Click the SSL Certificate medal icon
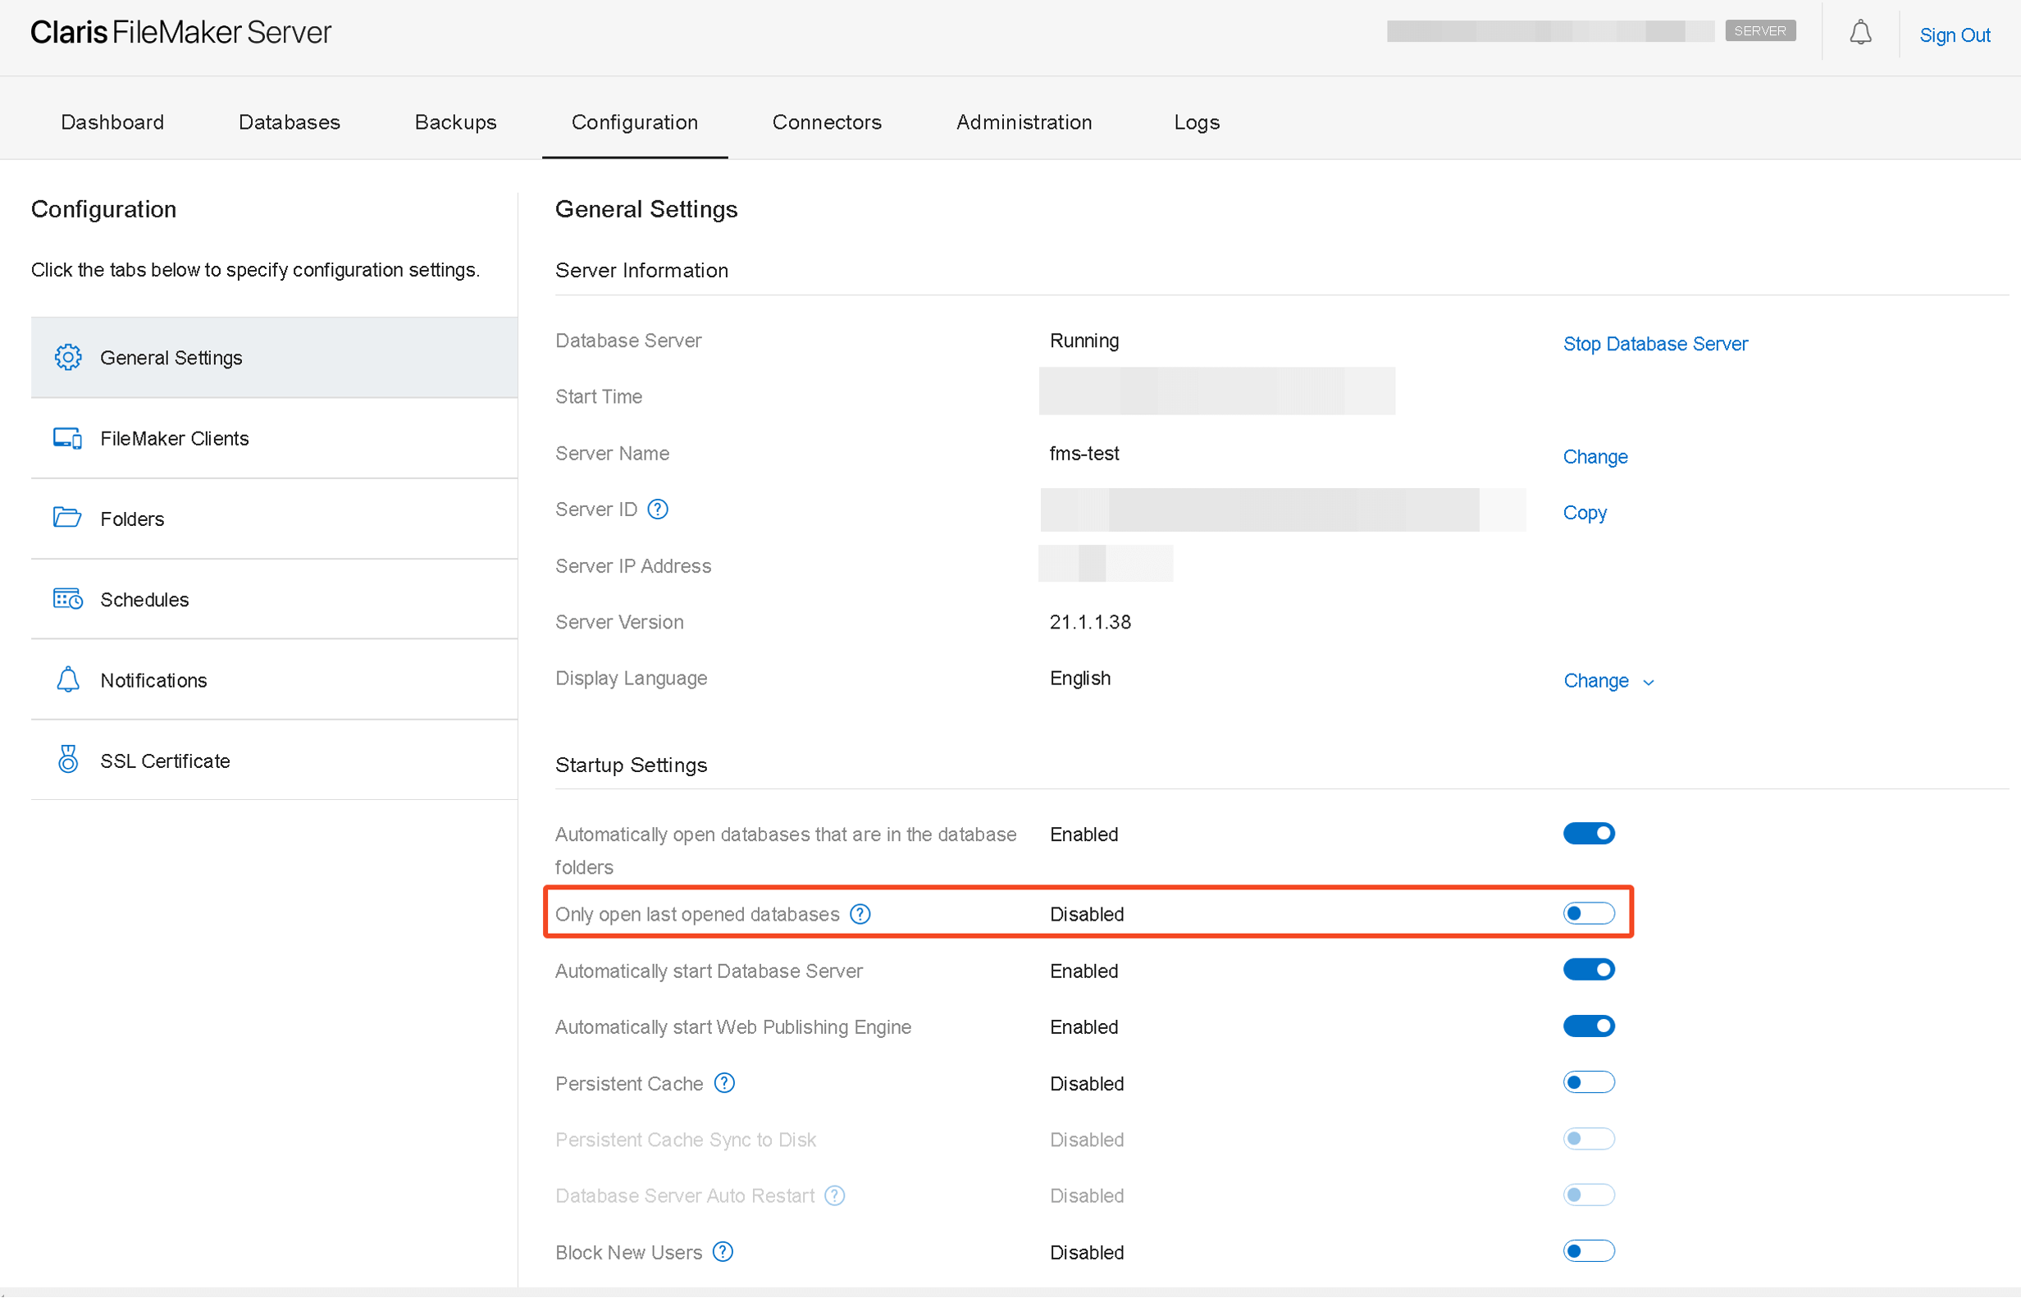 tap(68, 761)
